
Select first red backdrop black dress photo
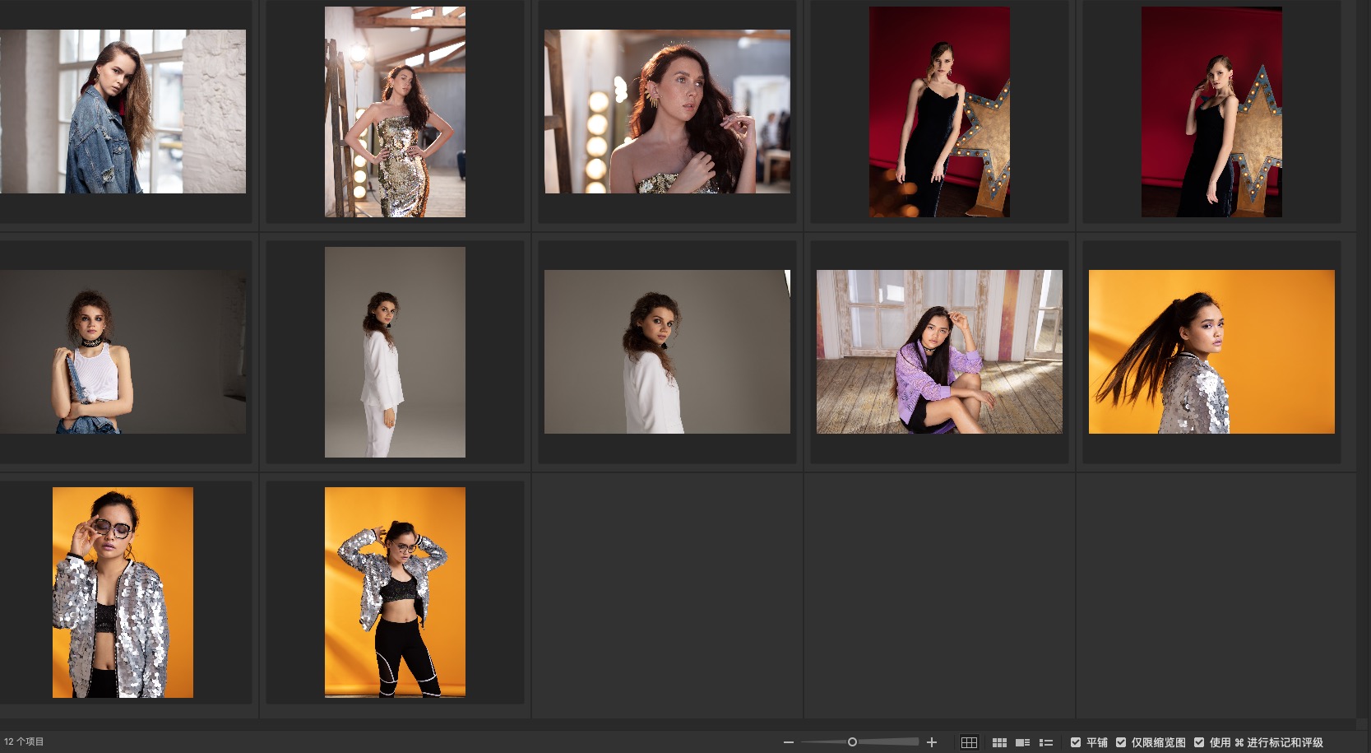(939, 112)
